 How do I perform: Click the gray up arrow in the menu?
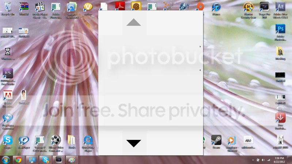(x=134, y=22)
